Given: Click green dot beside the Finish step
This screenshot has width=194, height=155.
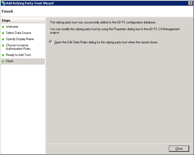Looking at the screenshot, I should click(3, 61).
